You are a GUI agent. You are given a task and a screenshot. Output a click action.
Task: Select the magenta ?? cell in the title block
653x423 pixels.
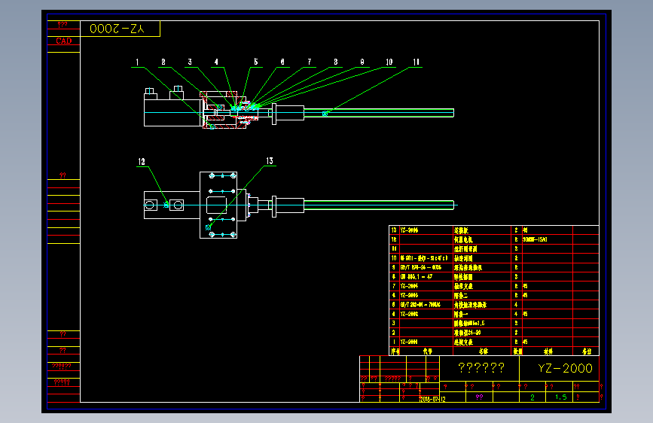click(479, 397)
